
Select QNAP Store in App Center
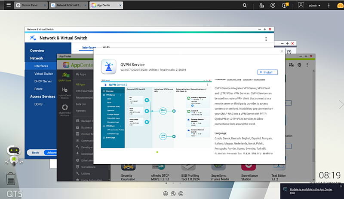pos(65,77)
